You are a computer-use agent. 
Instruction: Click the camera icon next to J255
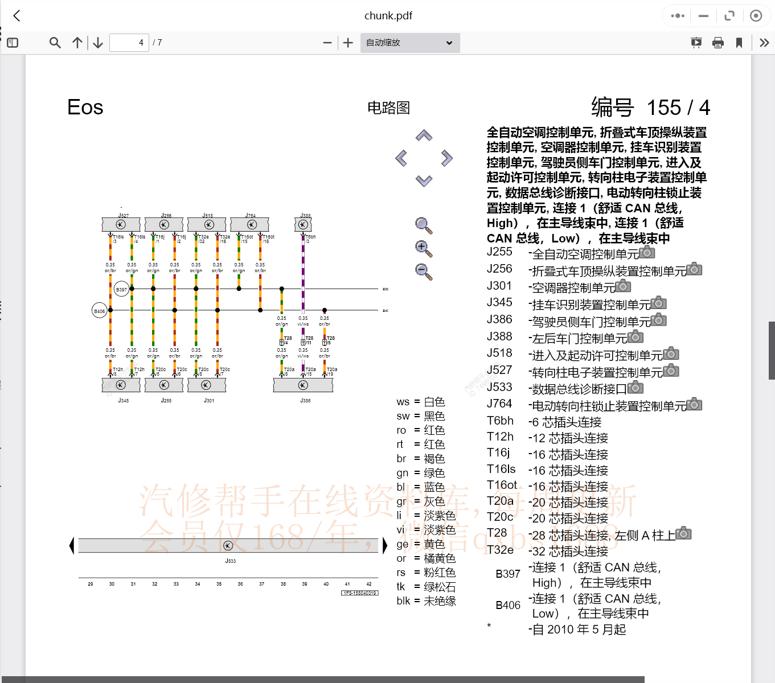click(x=648, y=252)
